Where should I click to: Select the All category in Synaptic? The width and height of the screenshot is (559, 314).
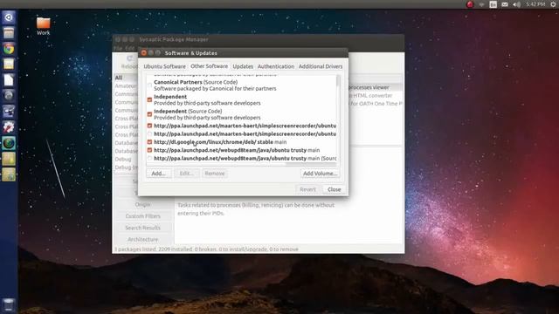point(119,78)
